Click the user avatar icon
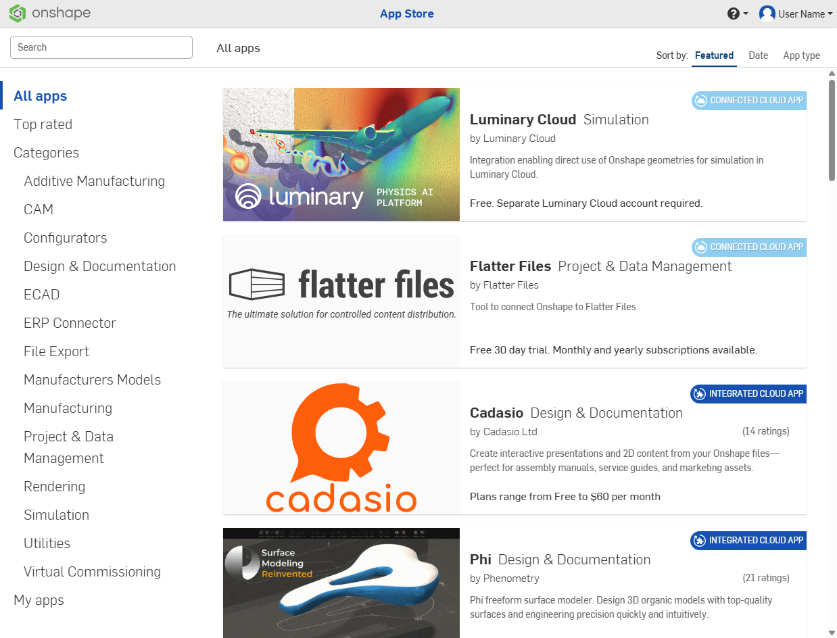Image resolution: width=837 pixels, height=638 pixels. 767,13
